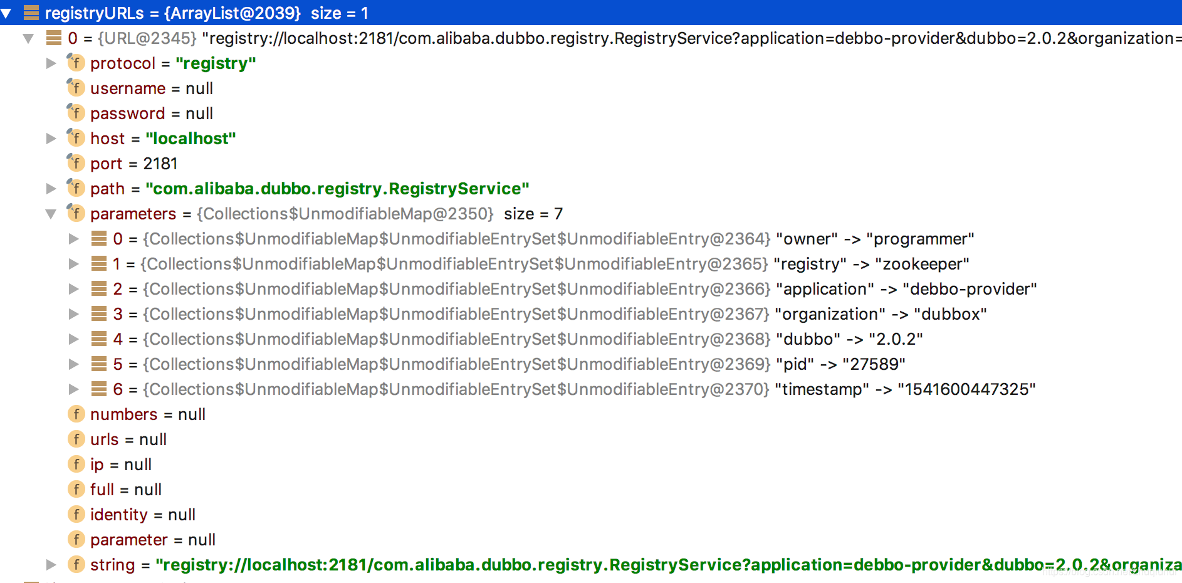Viewport: 1182px width, 583px height.
Task: Select the timestamp "1541600447325" value
Action: 966,389
